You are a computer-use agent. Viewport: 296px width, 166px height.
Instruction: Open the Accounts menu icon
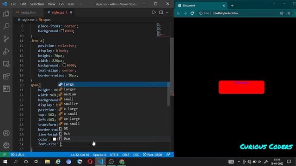(6, 133)
